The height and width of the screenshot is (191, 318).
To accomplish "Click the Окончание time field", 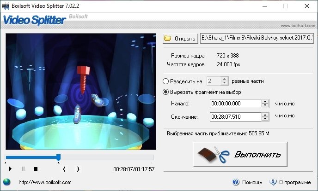I will 236,117.
